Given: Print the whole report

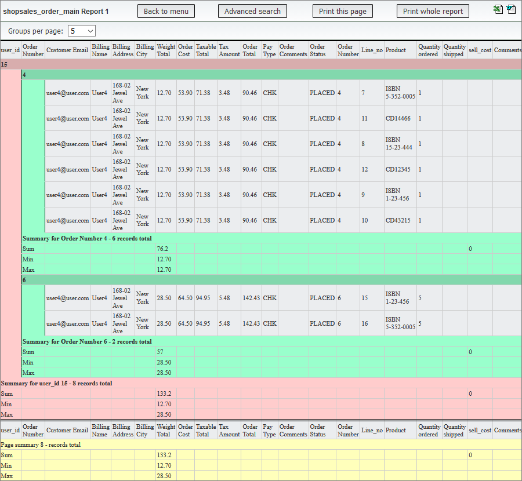Looking at the screenshot, I should 433,10.
